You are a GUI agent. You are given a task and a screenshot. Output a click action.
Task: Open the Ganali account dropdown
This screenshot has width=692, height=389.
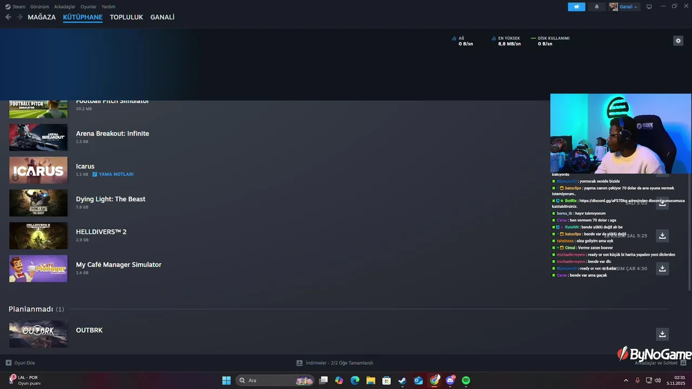(x=623, y=6)
